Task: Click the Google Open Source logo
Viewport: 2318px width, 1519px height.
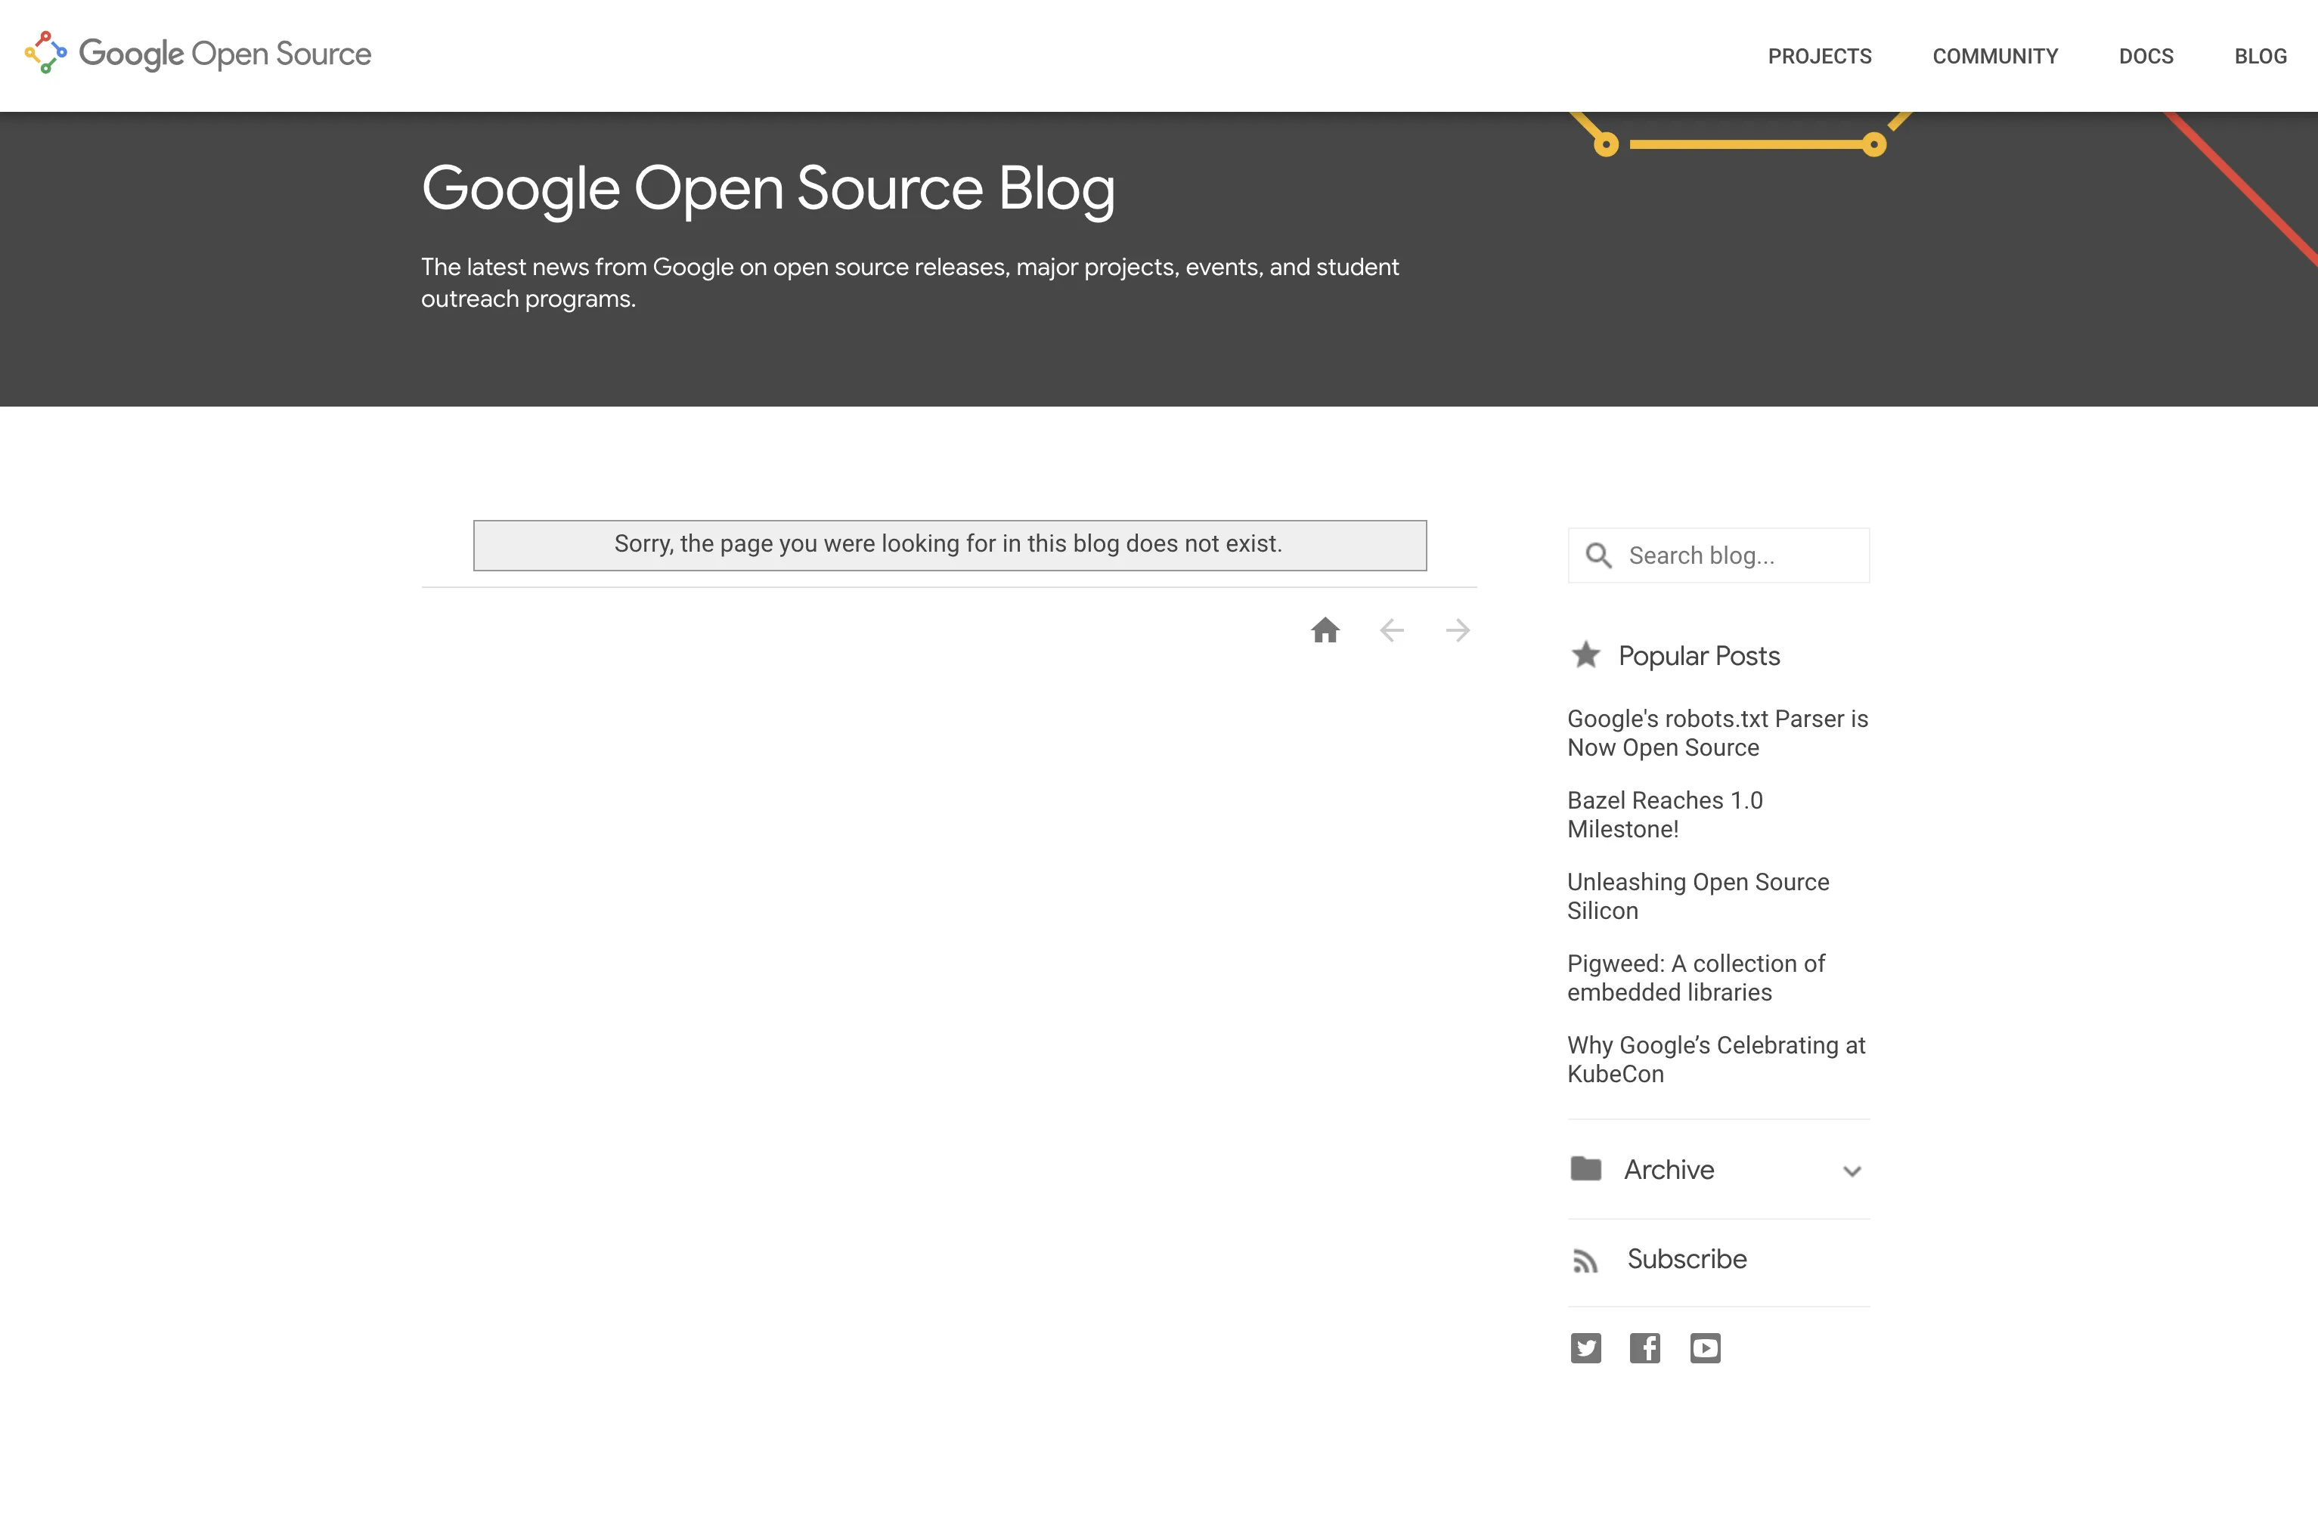Action: point(198,54)
